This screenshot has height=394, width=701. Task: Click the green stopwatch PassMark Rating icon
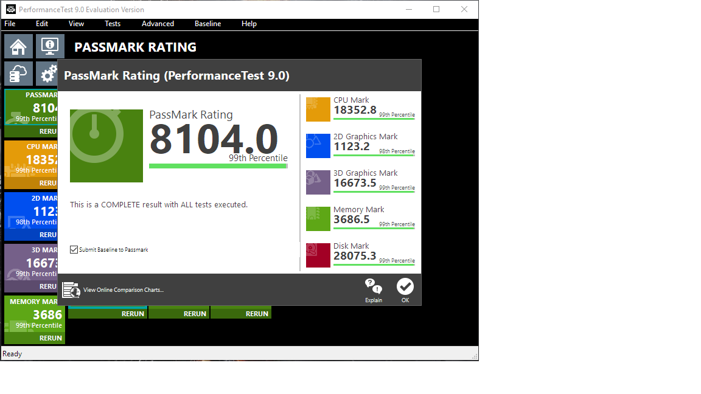pos(106,146)
